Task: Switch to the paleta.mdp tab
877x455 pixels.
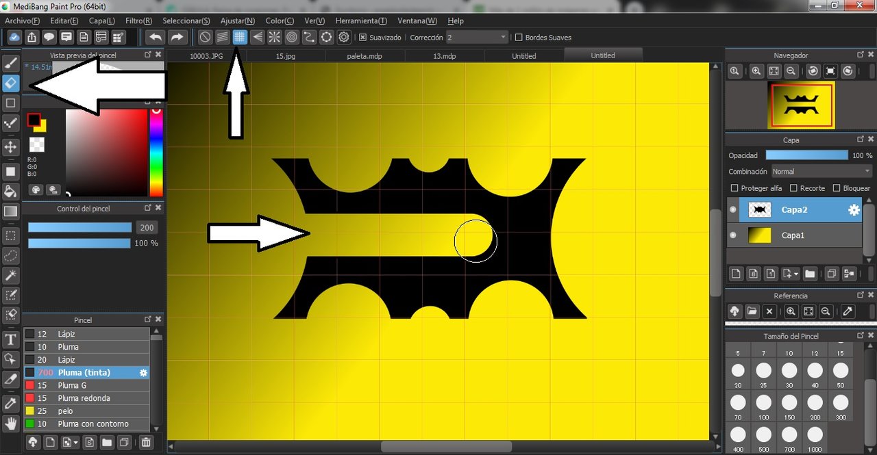Action: (365, 56)
